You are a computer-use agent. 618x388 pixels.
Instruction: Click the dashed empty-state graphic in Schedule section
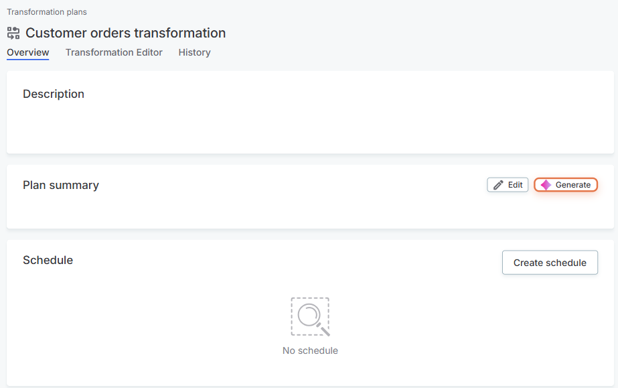click(310, 316)
